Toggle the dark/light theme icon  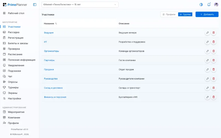[201, 5]
